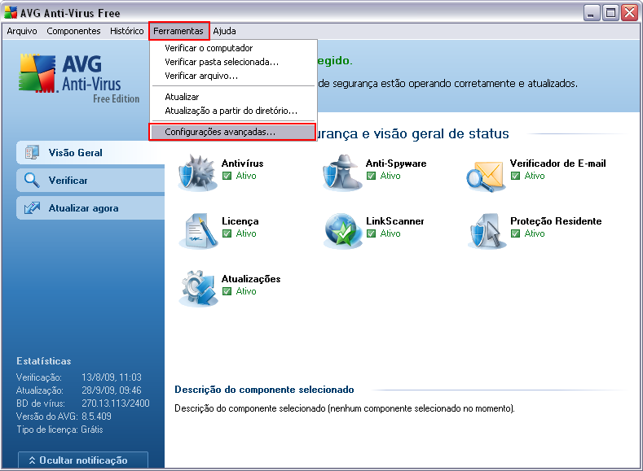Click the Atualização date 28/9/09, 09:46

click(112, 390)
